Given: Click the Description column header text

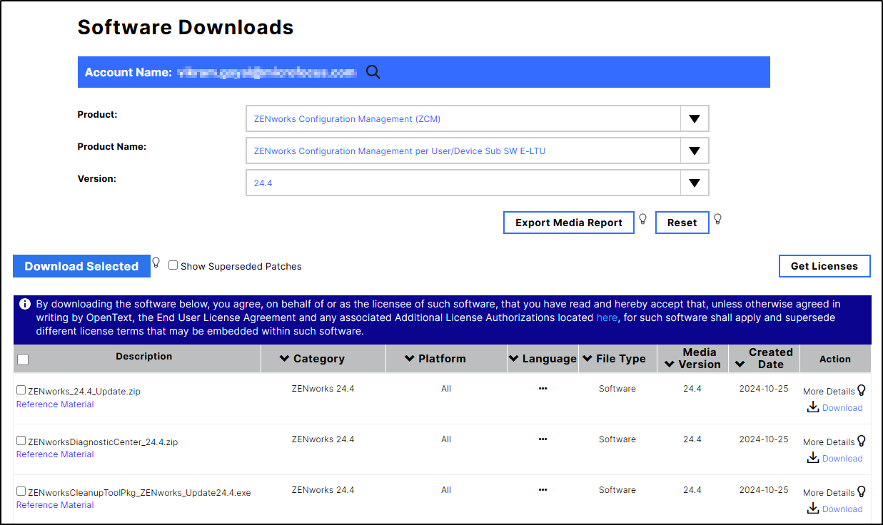Looking at the screenshot, I should point(144,356).
